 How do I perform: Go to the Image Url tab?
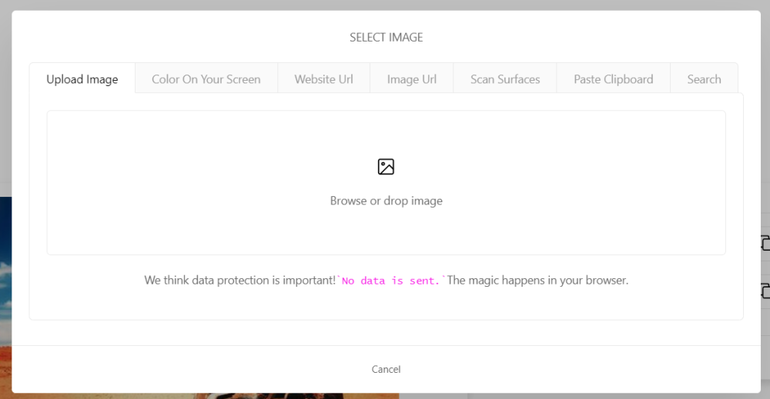click(411, 79)
